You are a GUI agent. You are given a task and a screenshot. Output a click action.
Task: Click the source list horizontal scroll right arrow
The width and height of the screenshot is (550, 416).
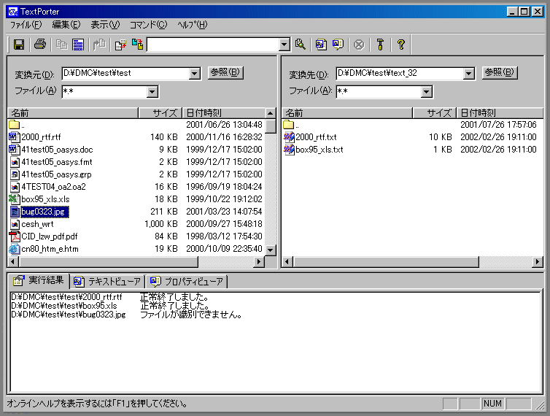[x=259, y=261]
